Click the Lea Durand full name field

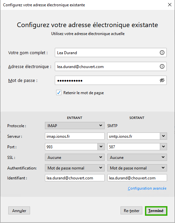pos(111,53)
